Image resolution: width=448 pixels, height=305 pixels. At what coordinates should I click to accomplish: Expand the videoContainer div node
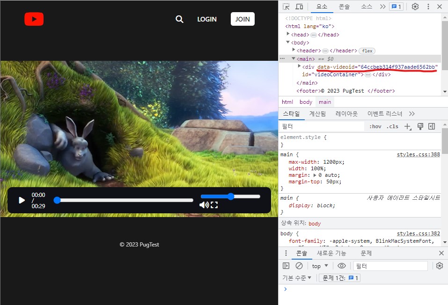coord(299,66)
